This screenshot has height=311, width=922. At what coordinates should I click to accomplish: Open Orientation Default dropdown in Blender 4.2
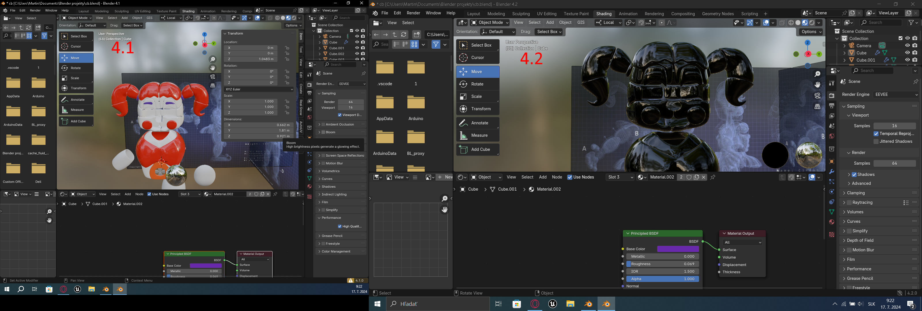498,32
